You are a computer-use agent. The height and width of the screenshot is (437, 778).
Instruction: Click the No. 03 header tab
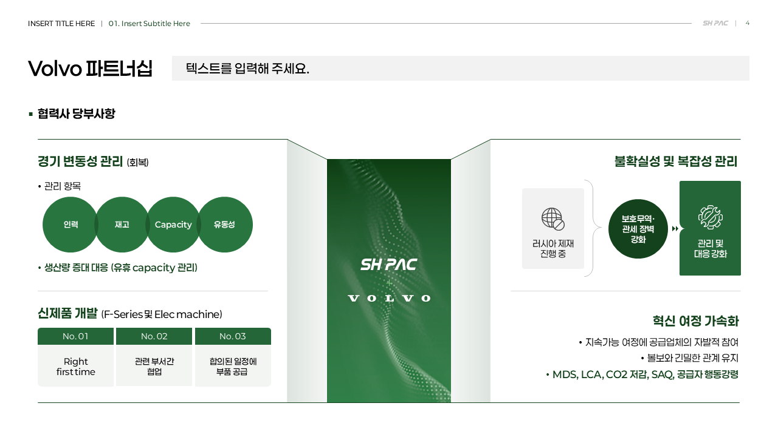(233, 336)
